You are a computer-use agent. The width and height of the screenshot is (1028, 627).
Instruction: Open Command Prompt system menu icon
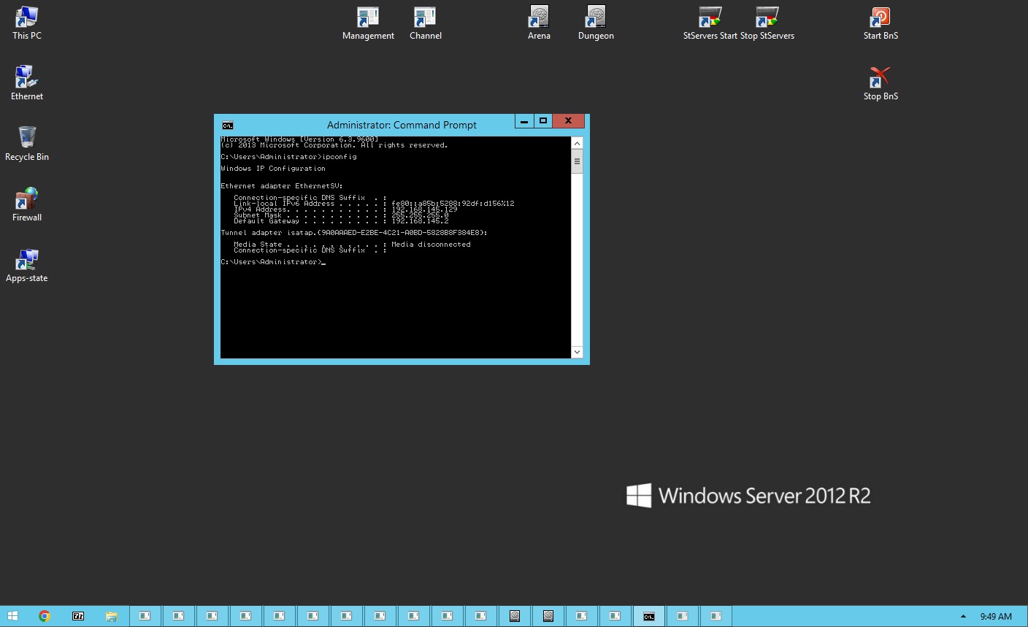click(228, 125)
